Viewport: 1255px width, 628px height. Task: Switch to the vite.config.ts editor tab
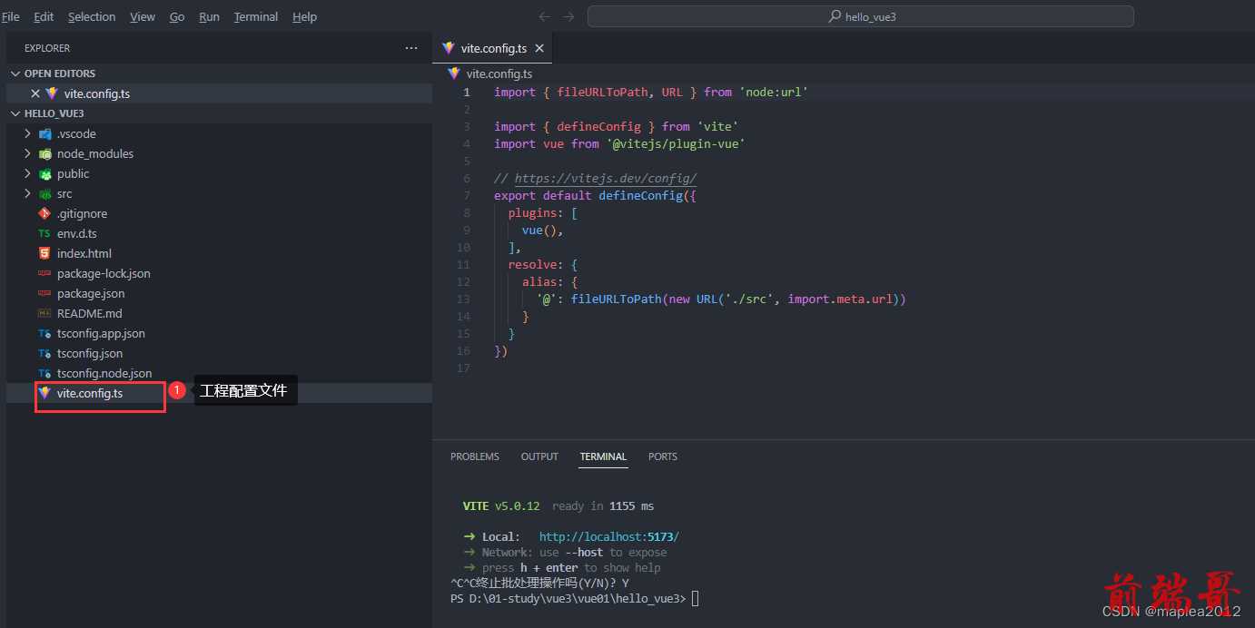coord(493,48)
